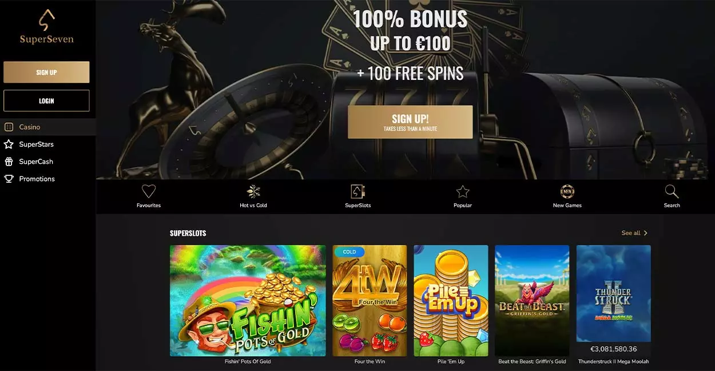Open the SuperSlots category icon
Image resolution: width=715 pixels, height=371 pixels.
click(358, 192)
